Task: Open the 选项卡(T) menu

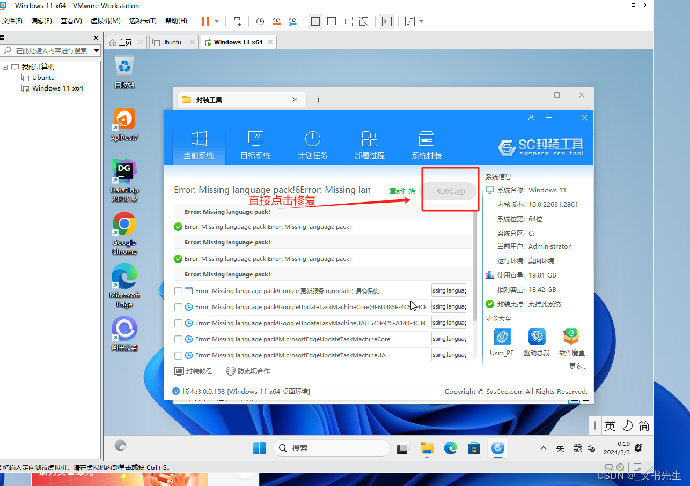Action: [x=143, y=21]
